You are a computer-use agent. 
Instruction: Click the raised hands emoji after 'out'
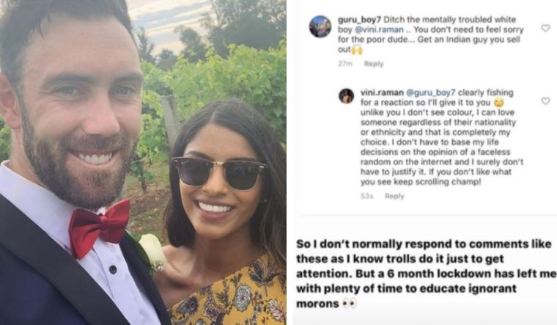tap(357, 50)
